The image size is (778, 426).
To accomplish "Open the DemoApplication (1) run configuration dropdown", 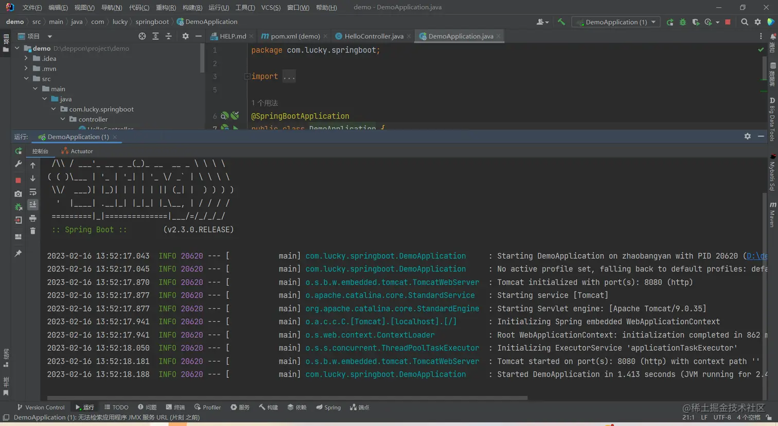I will pyautogui.click(x=616, y=22).
